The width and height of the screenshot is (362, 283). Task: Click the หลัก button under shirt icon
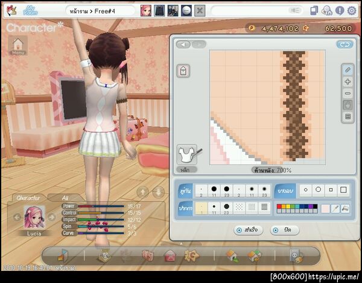(186, 170)
